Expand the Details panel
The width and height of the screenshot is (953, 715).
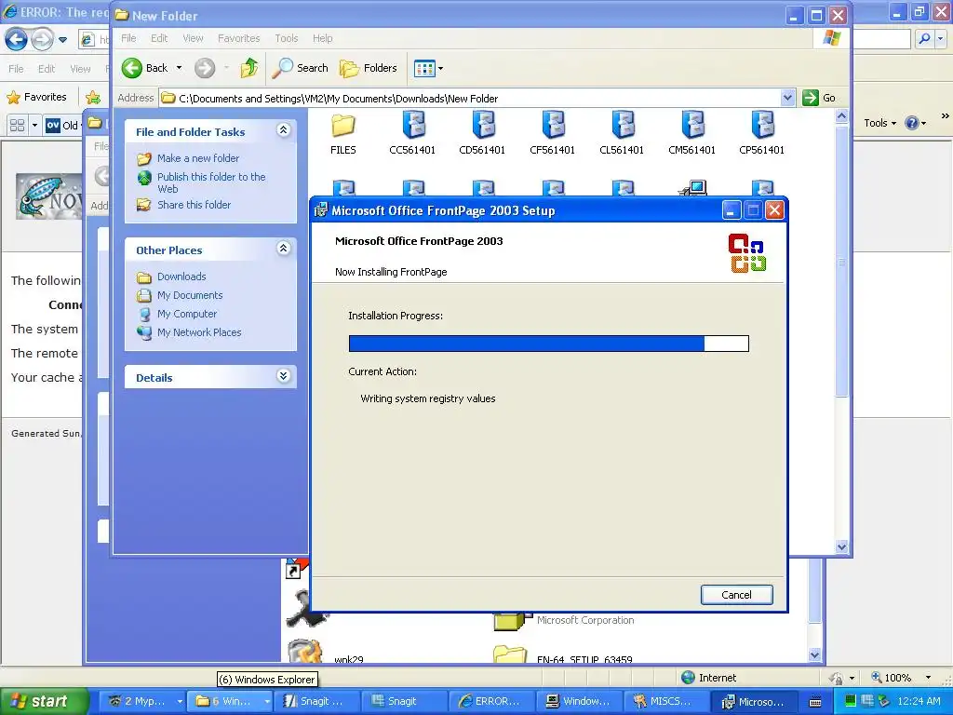pos(283,376)
